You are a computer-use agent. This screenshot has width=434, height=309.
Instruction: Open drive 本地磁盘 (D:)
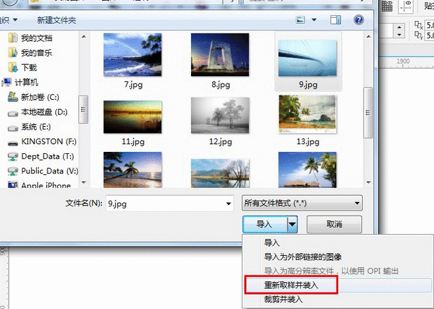click(x=44, y=112)
